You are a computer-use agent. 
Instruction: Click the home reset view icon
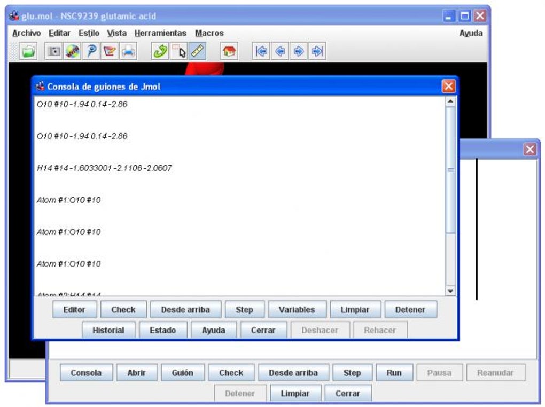pyautogui.click(x=229, y=51)
